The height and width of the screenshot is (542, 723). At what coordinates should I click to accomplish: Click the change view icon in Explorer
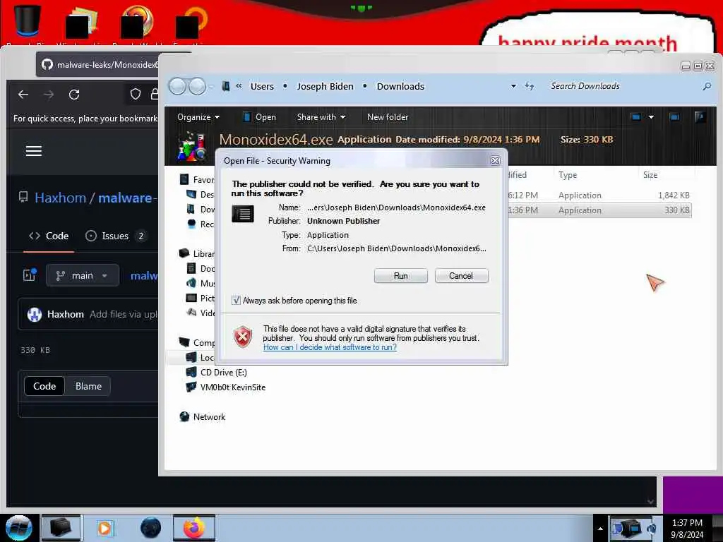pos(636,117)
